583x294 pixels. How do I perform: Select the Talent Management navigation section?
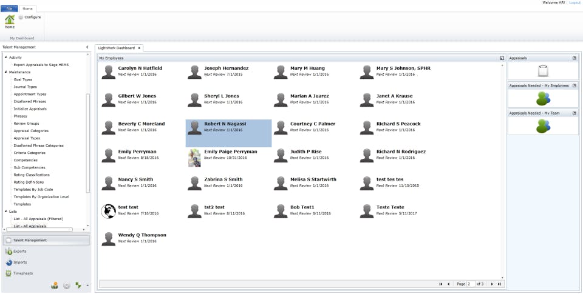[x=46, y=240]
